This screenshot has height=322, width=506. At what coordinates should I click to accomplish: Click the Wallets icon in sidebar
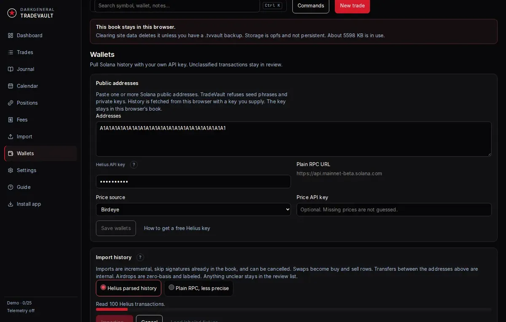[11, 153]
